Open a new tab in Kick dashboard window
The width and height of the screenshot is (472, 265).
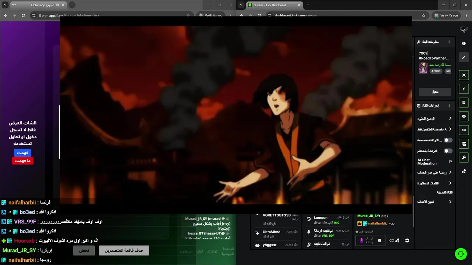point(308,5)
